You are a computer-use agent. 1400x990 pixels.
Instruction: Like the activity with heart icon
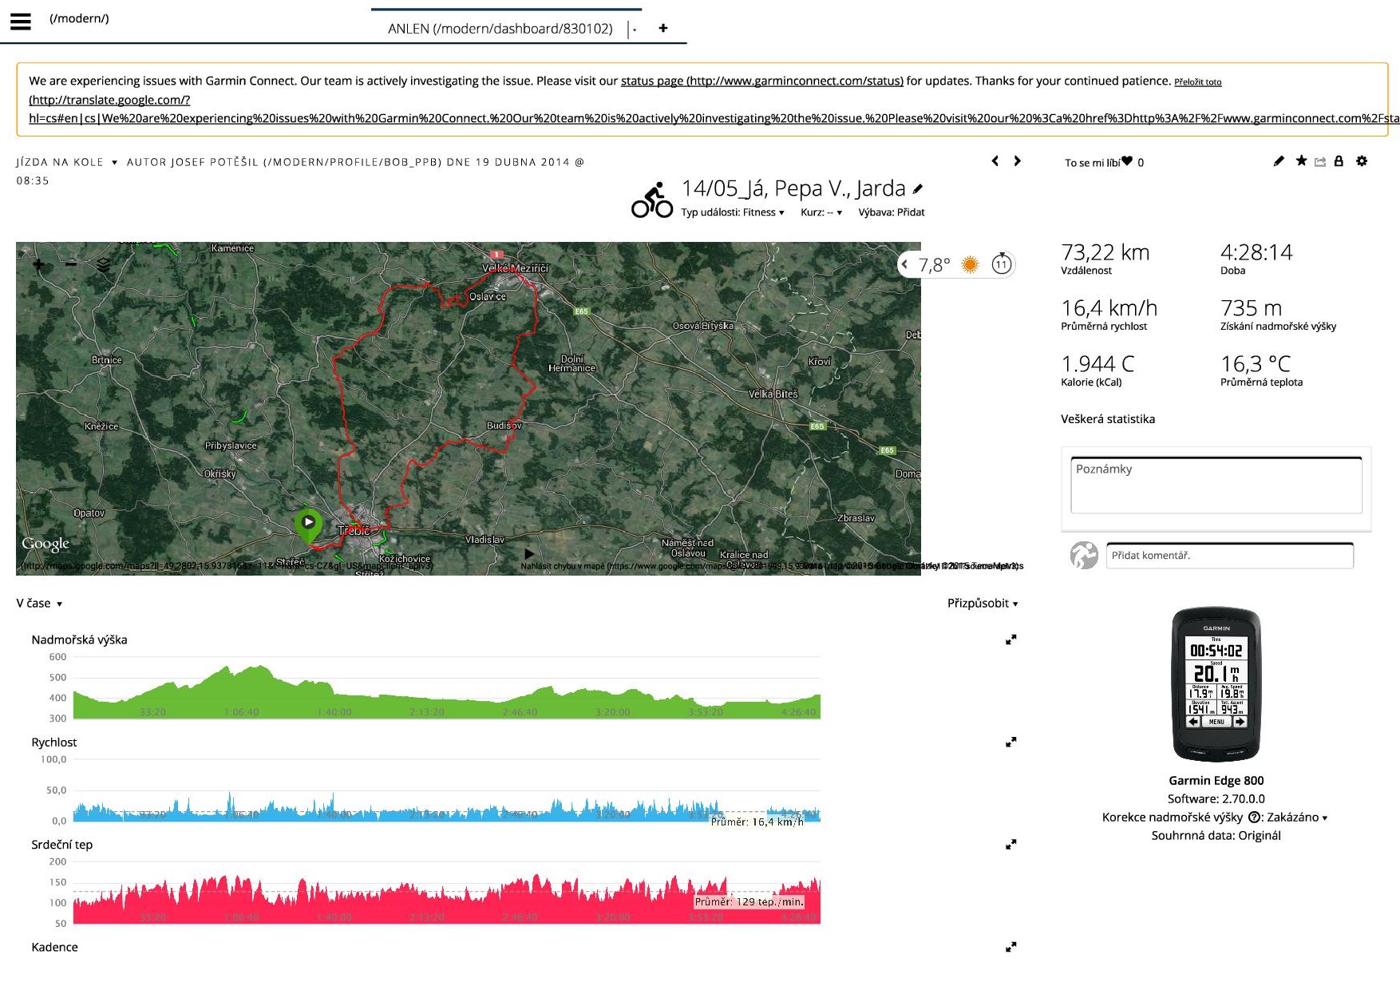pyautogui.click(x=1127, y=161)
